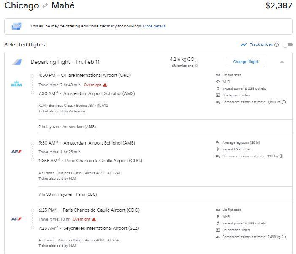Click the KLM airline logo

pos(16,84)
